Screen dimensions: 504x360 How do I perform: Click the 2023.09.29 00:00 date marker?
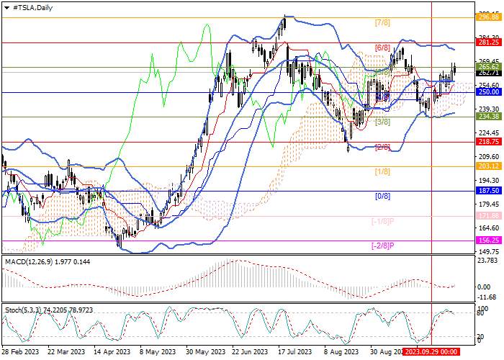[x=431, y=351]
